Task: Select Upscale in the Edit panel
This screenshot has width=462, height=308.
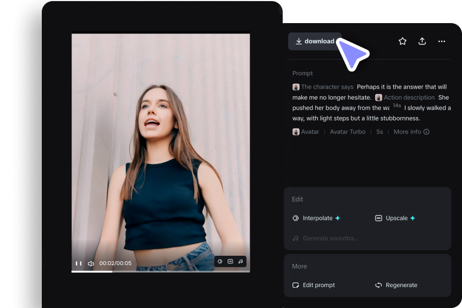Action: [x=395, y=218]
